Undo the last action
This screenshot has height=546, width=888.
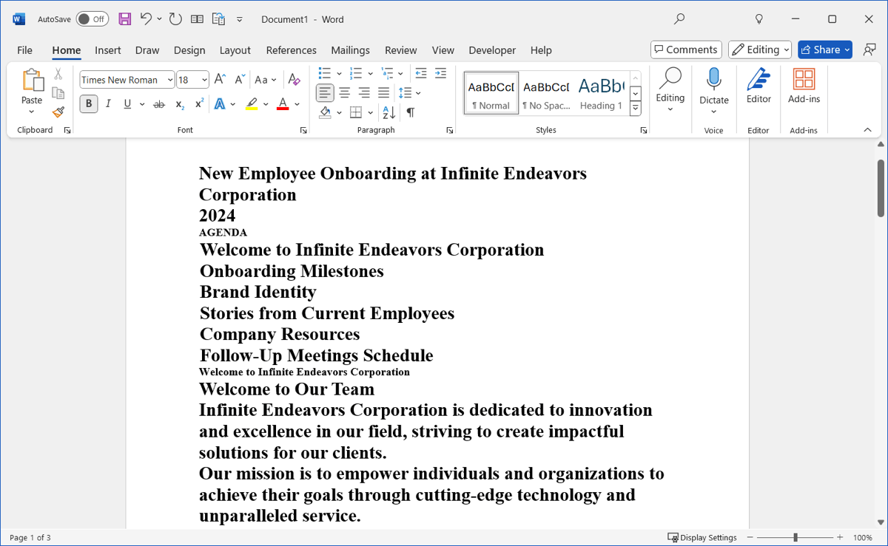pos(146,19)
